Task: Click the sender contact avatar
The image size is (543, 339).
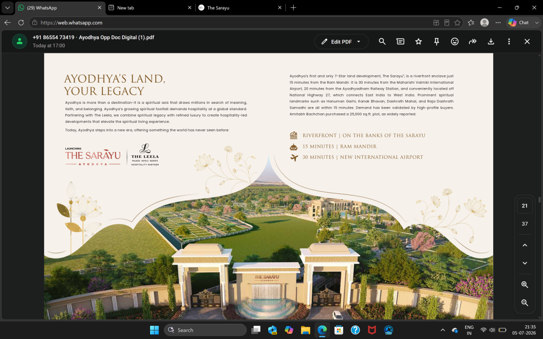Action: click(x=20, y=41)
